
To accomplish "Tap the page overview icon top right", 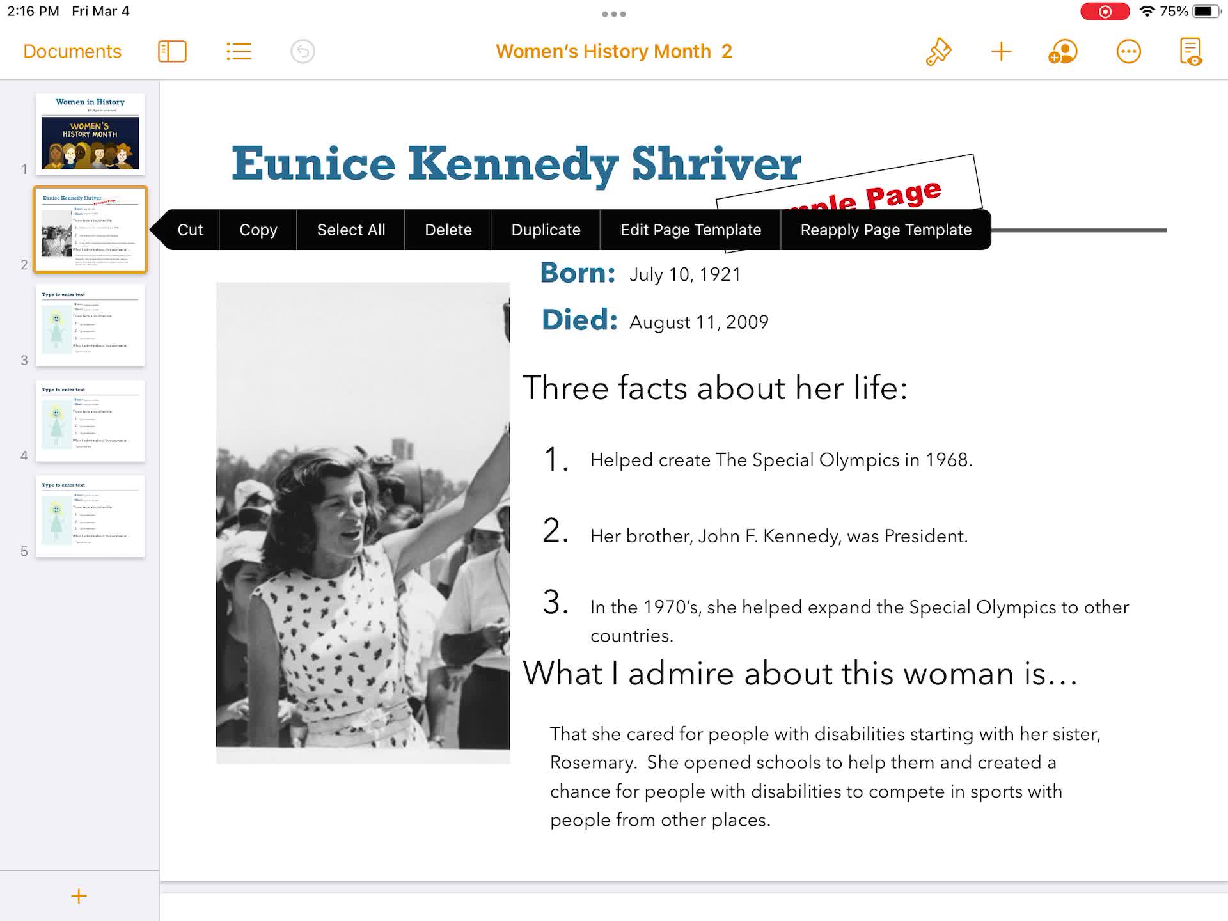I will coord(1191,51).
